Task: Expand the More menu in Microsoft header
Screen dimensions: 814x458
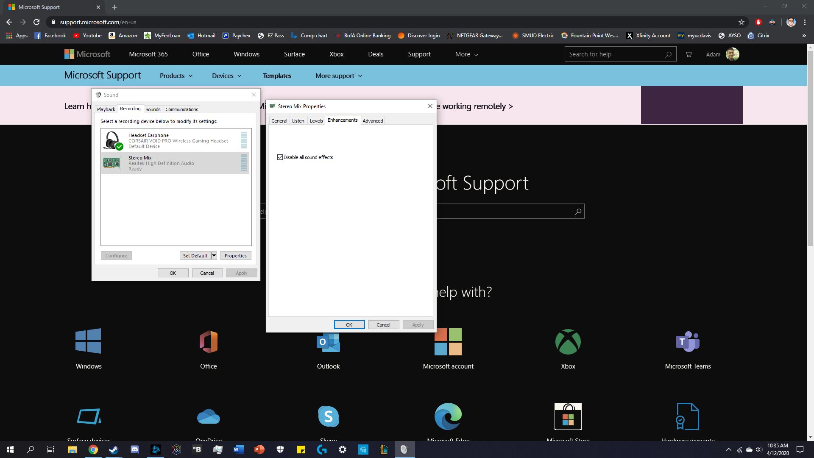Action: [466, 54]
